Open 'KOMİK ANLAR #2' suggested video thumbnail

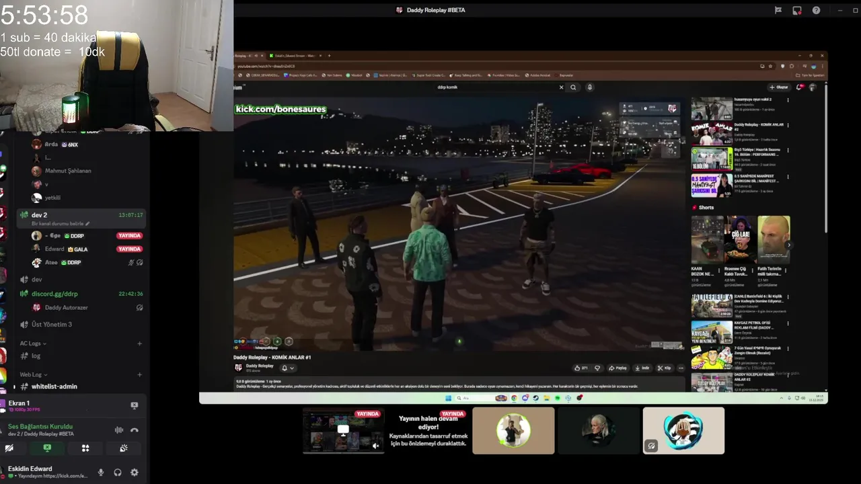pos(712,133)
